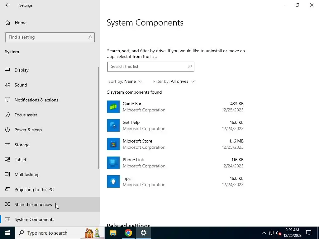Select the Get Help app icon
The image size is (319, 239).
click(x=113, y=125)
